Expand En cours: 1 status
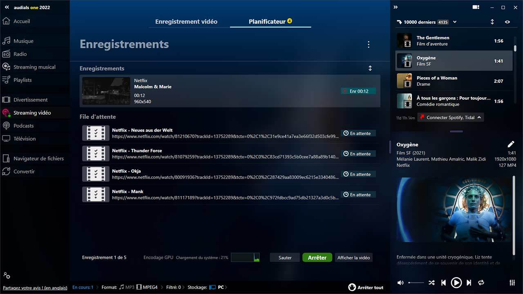The height and width of the screenshot is (294, 523). click(84, 287)
